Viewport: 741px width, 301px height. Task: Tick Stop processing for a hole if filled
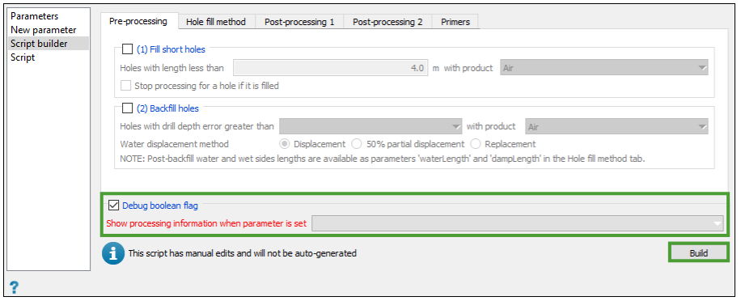[125, 86]
